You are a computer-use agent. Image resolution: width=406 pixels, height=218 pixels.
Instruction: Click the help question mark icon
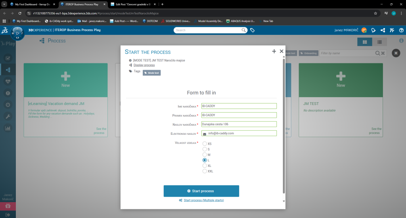[401, 30]
